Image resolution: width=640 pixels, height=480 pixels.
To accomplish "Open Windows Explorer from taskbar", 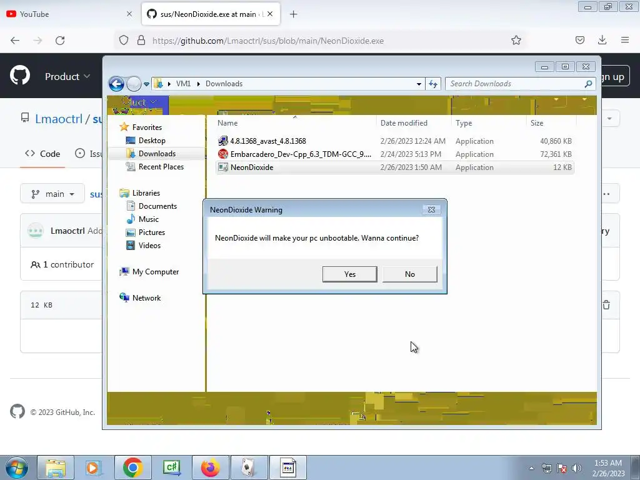I will tap(56, 467).
